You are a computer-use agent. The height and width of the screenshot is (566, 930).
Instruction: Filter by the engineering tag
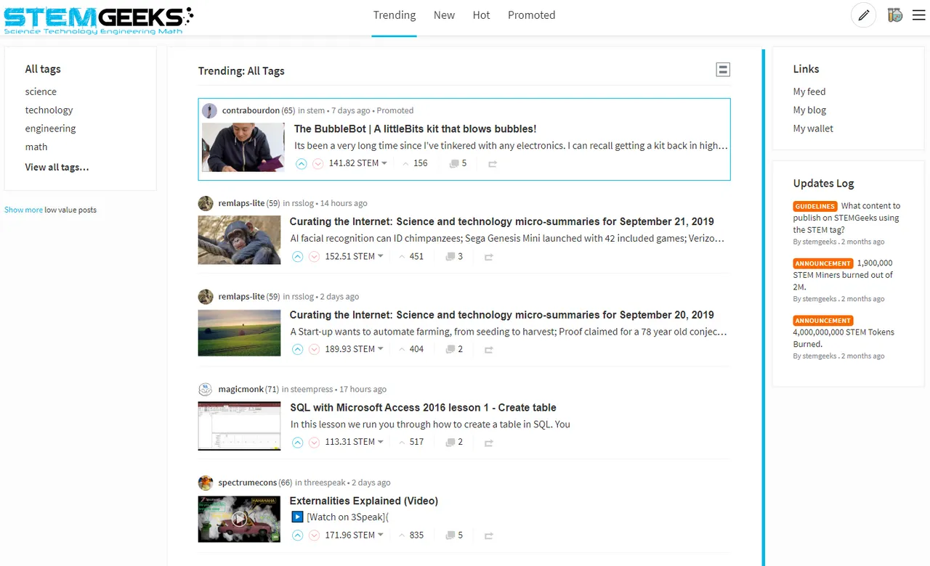[x=50, y=128]
